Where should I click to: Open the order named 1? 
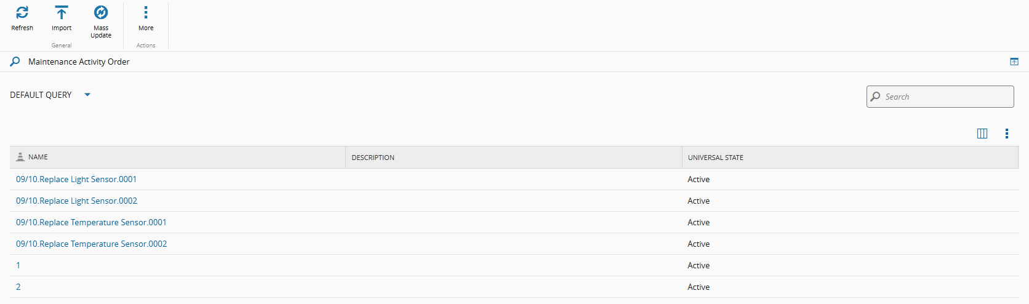[18, 265]
